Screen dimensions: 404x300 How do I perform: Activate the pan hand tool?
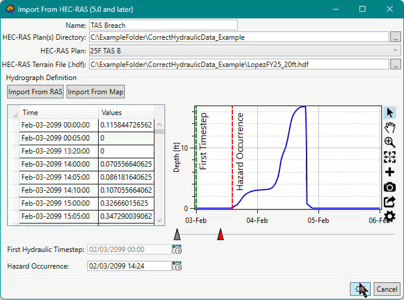tap(390, 127)
